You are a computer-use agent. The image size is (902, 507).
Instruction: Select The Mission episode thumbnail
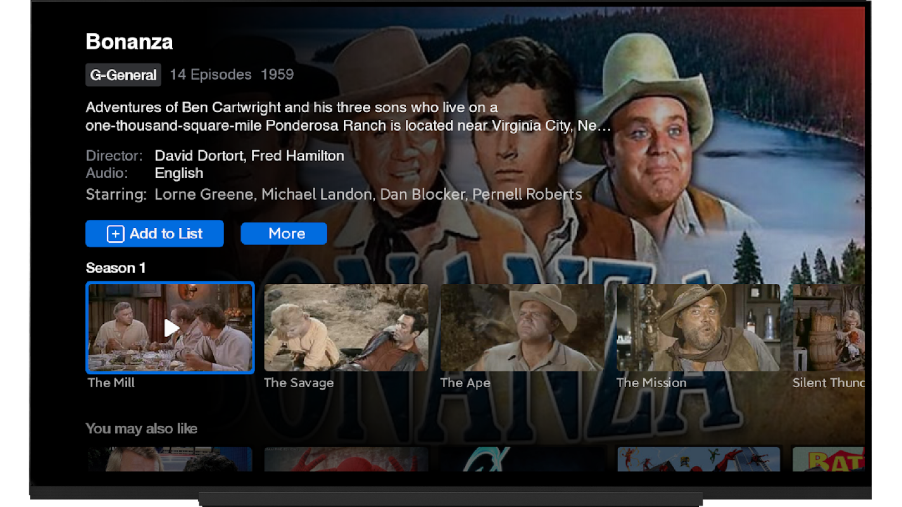(698, 328)
